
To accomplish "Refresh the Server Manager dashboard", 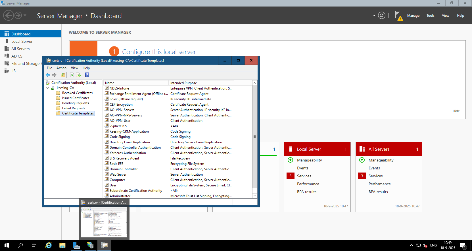I will (x=382, y=16).
